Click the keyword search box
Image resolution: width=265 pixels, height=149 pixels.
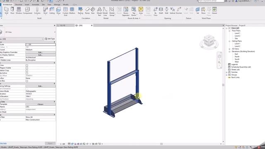click(211, 1)
